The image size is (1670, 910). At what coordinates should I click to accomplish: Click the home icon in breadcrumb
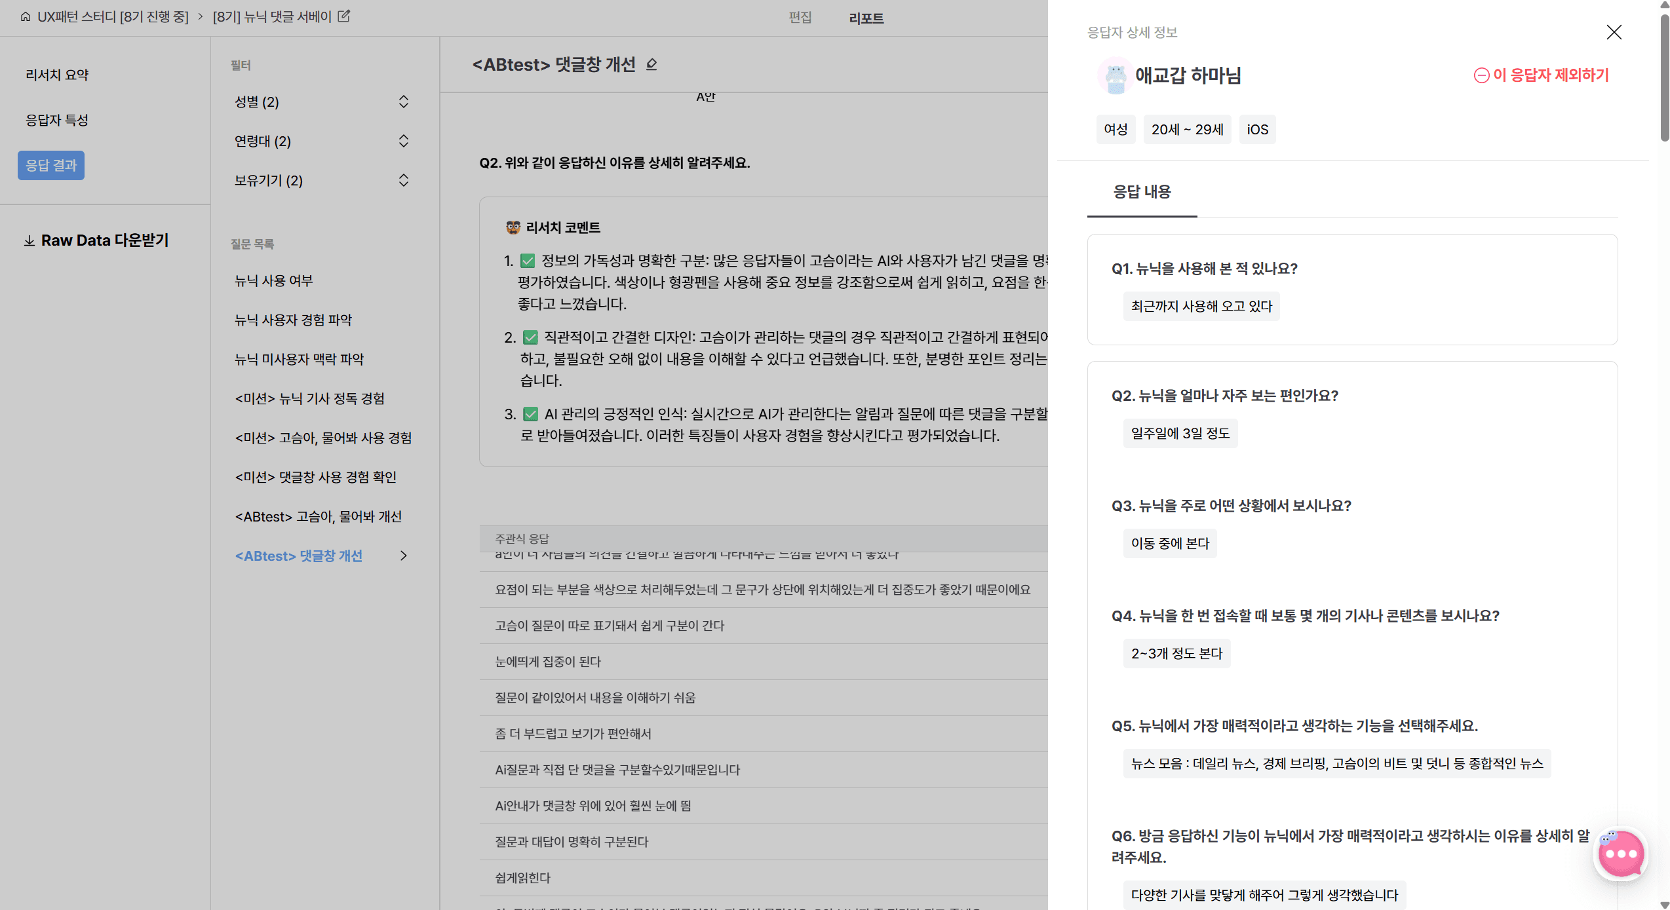[25, 17]
